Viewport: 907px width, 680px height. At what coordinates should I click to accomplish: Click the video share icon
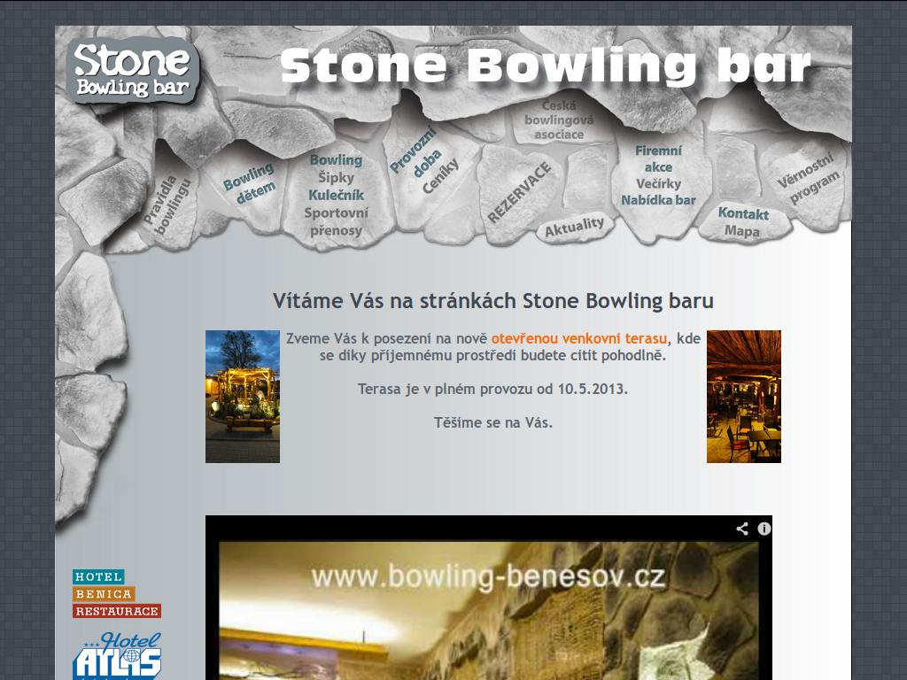tap(742, 529)
